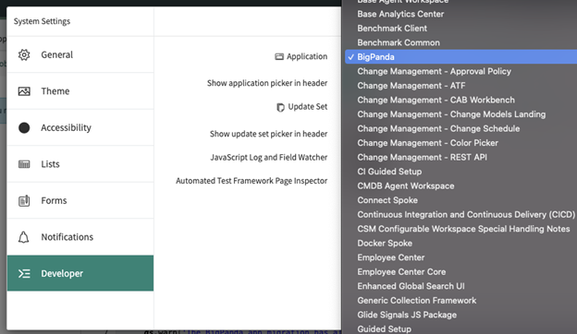Click the Update Set field label

(x=308, y=107)
